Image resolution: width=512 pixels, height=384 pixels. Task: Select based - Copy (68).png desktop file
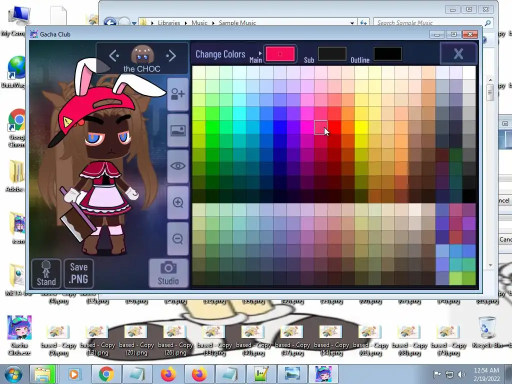[x=409, y=340]
